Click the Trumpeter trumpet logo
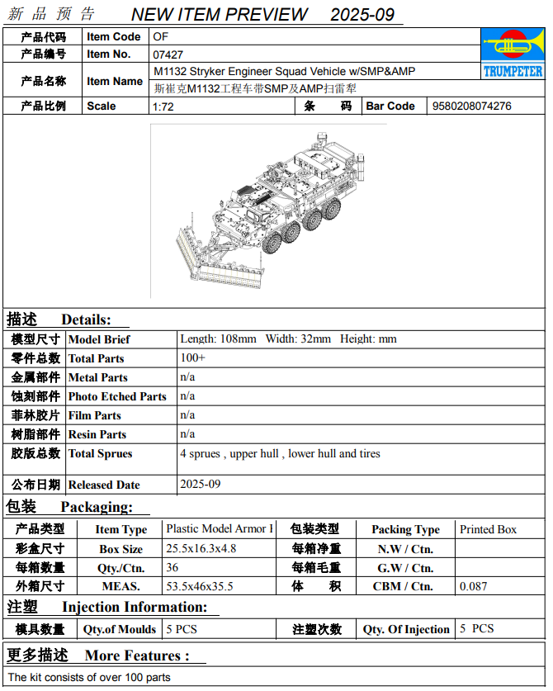The height and width of the screenshot is (691, 553). tap(513, 45)
